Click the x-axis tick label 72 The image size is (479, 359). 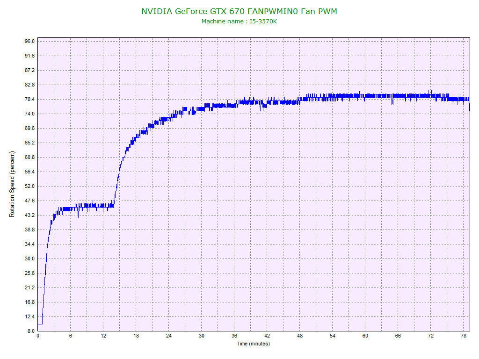click(431, 336)
